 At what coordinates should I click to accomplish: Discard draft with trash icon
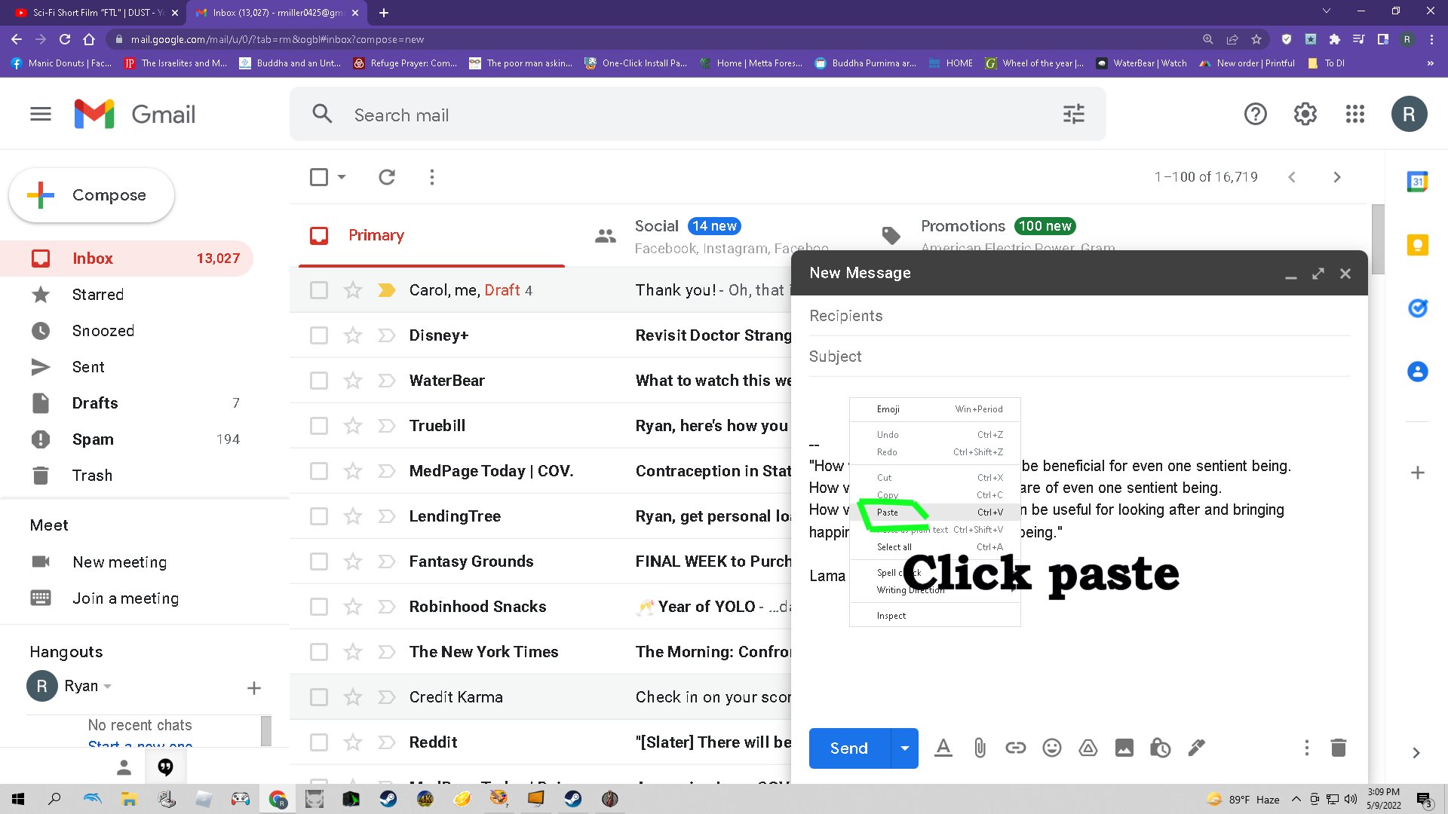(x=1338, y=748)
